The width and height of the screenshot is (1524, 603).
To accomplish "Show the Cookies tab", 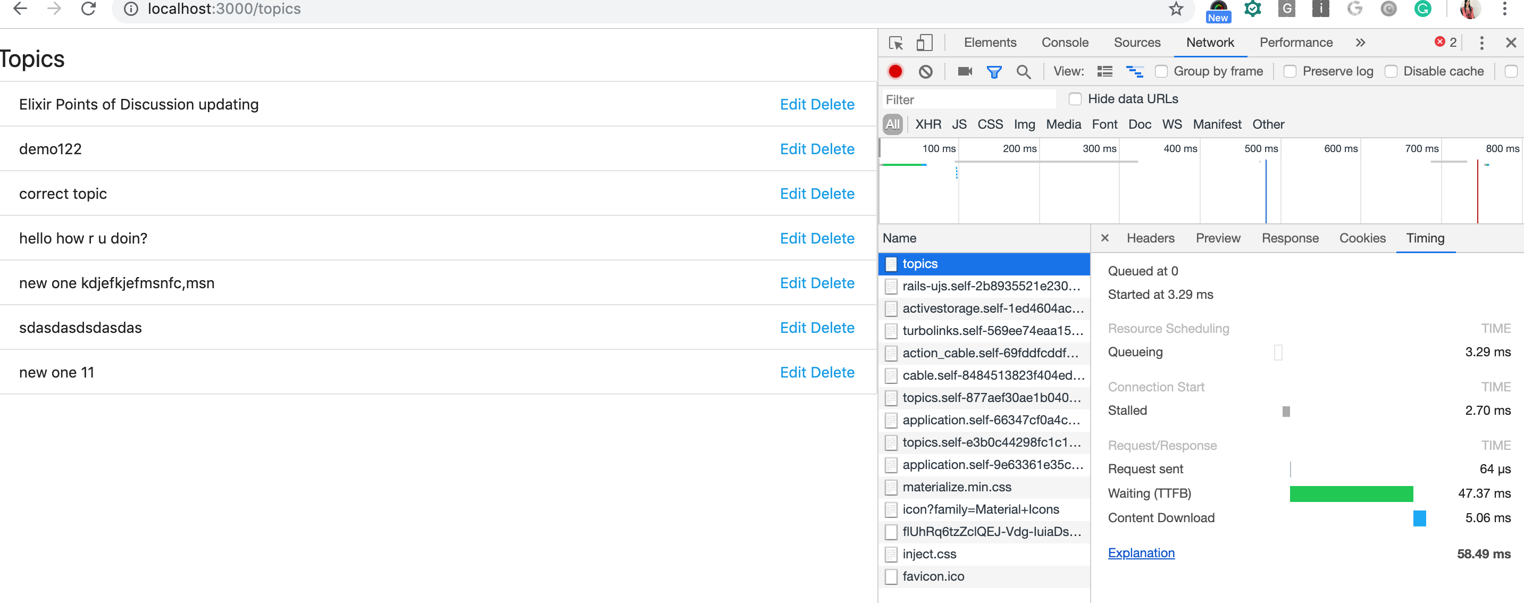I will tap(1362, 238).
